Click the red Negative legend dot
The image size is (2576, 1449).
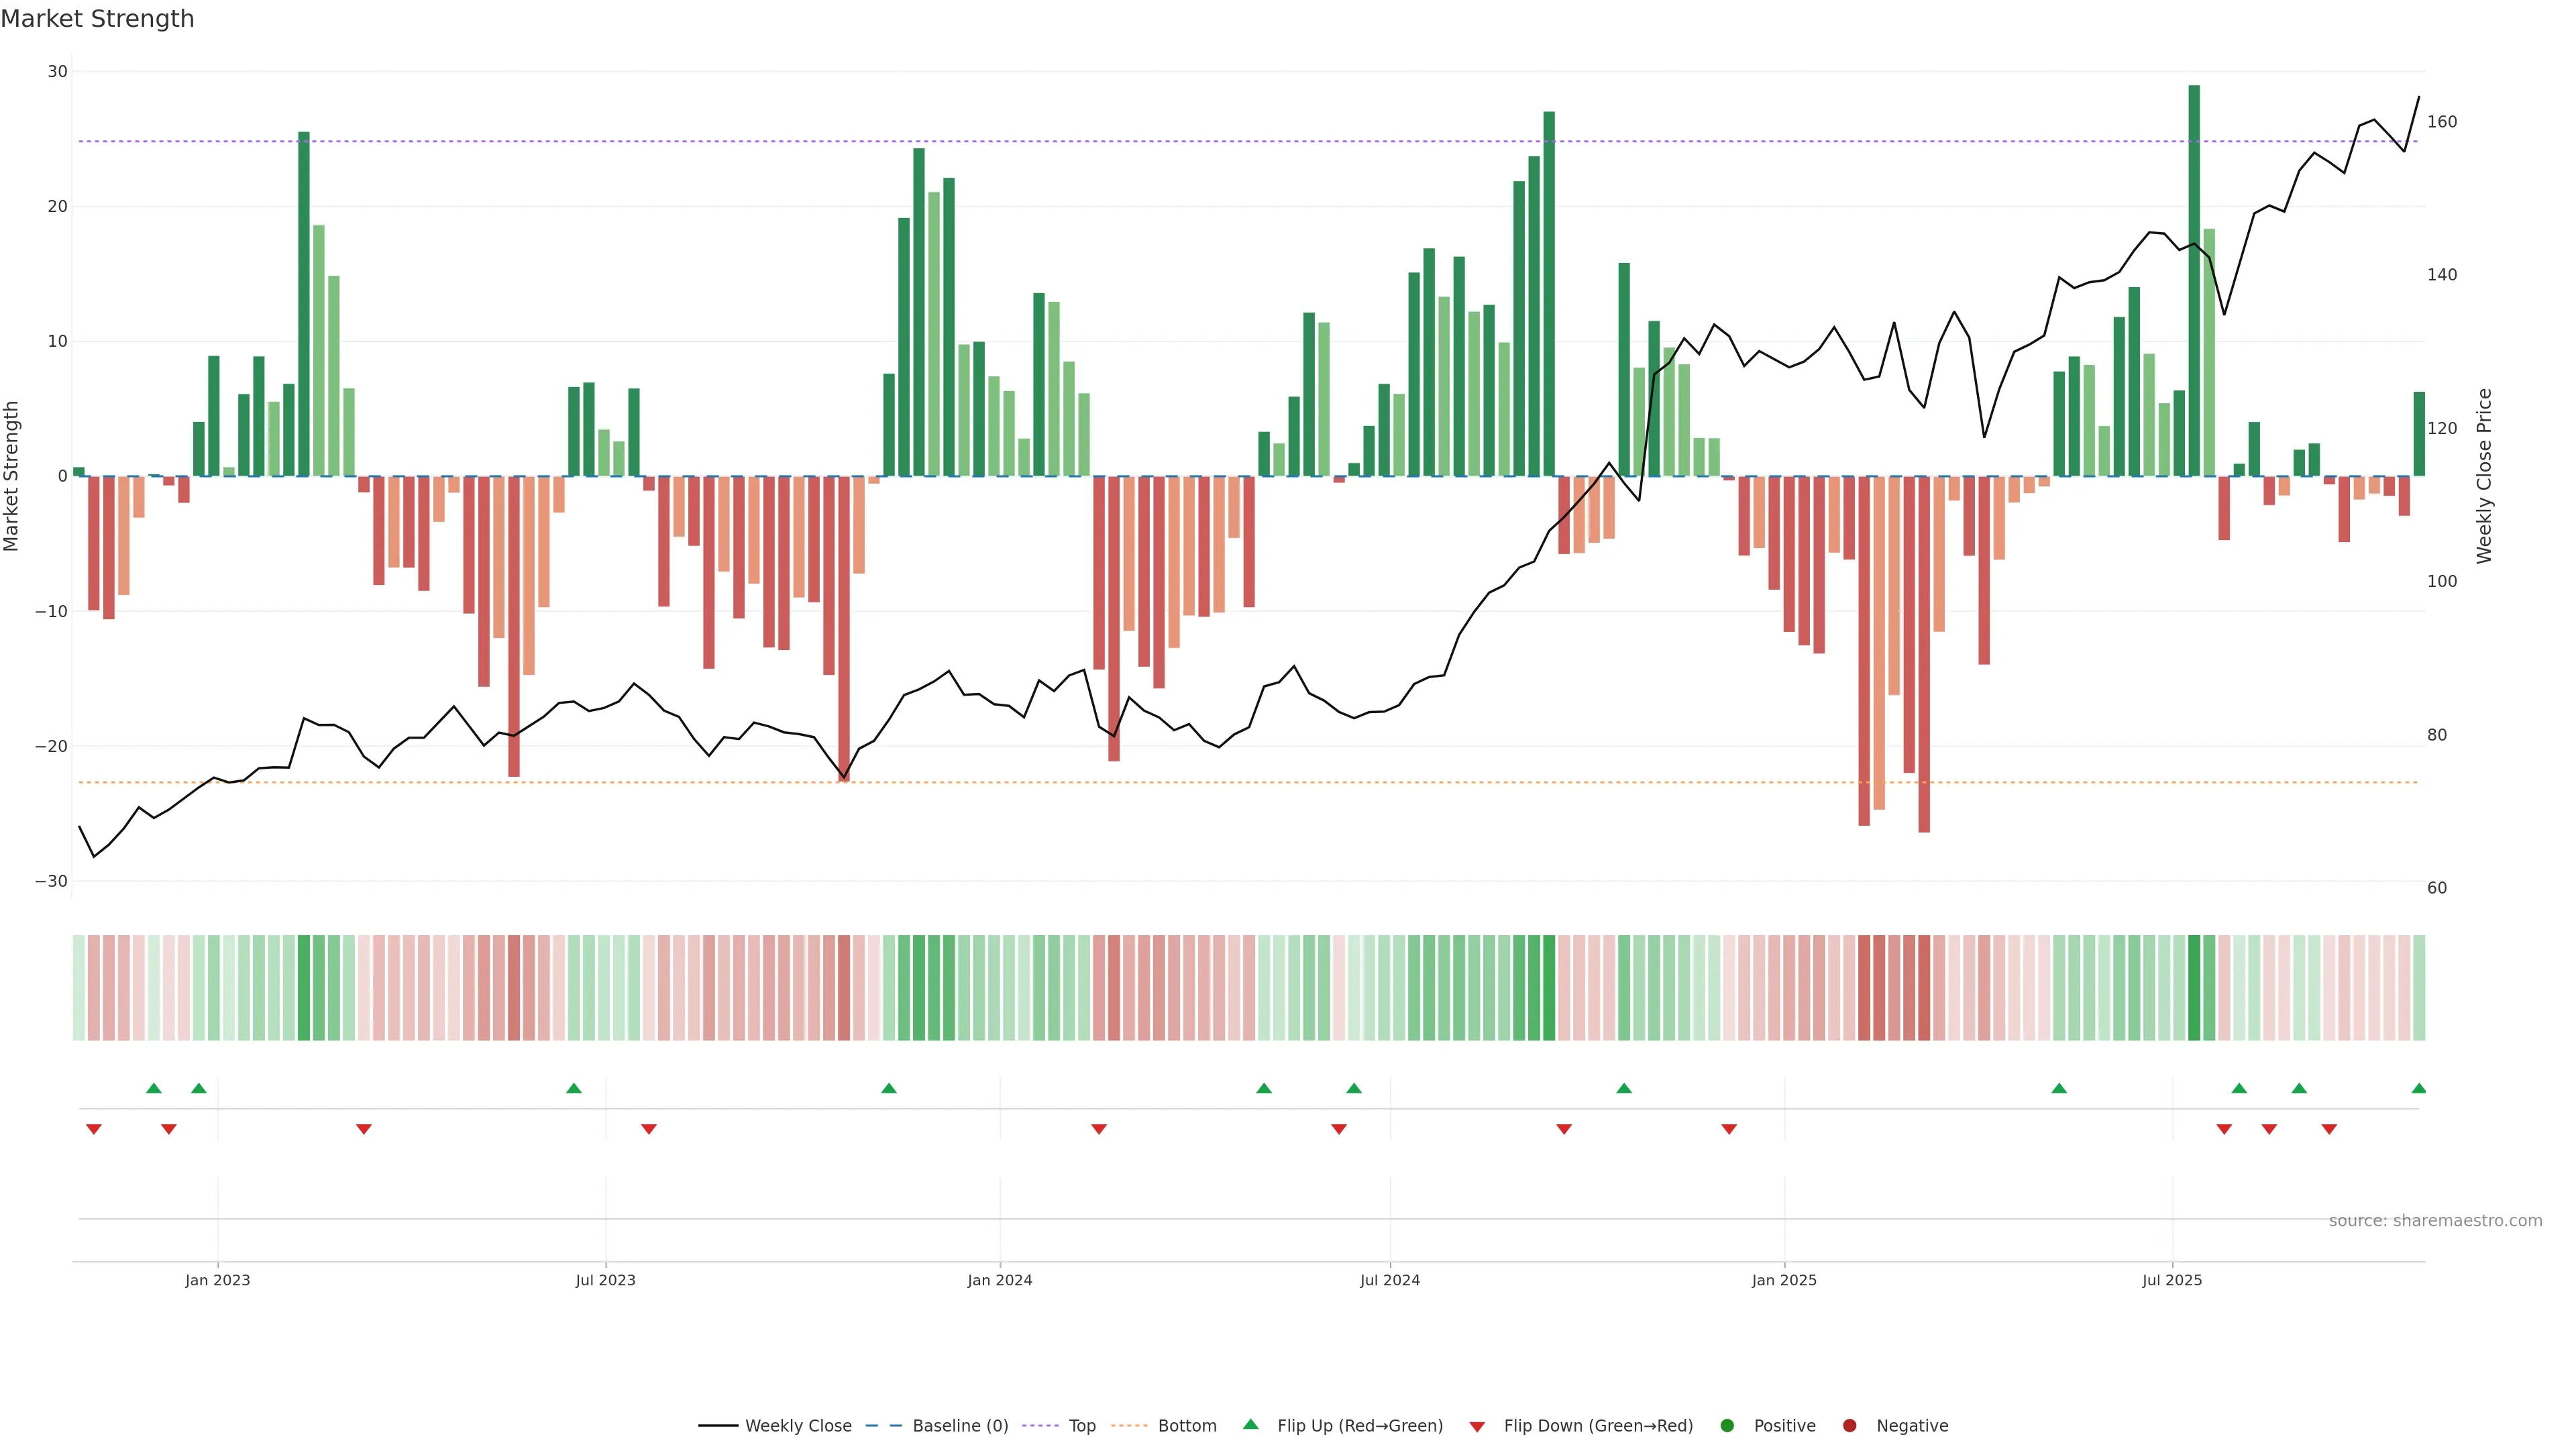coord(1849,1426)
